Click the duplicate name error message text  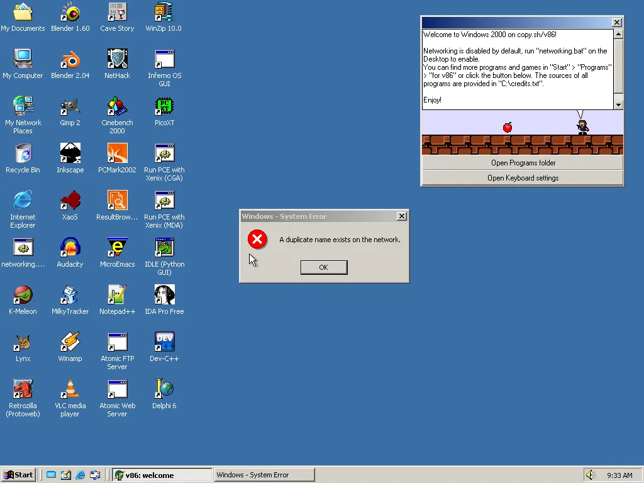[340, 240]
